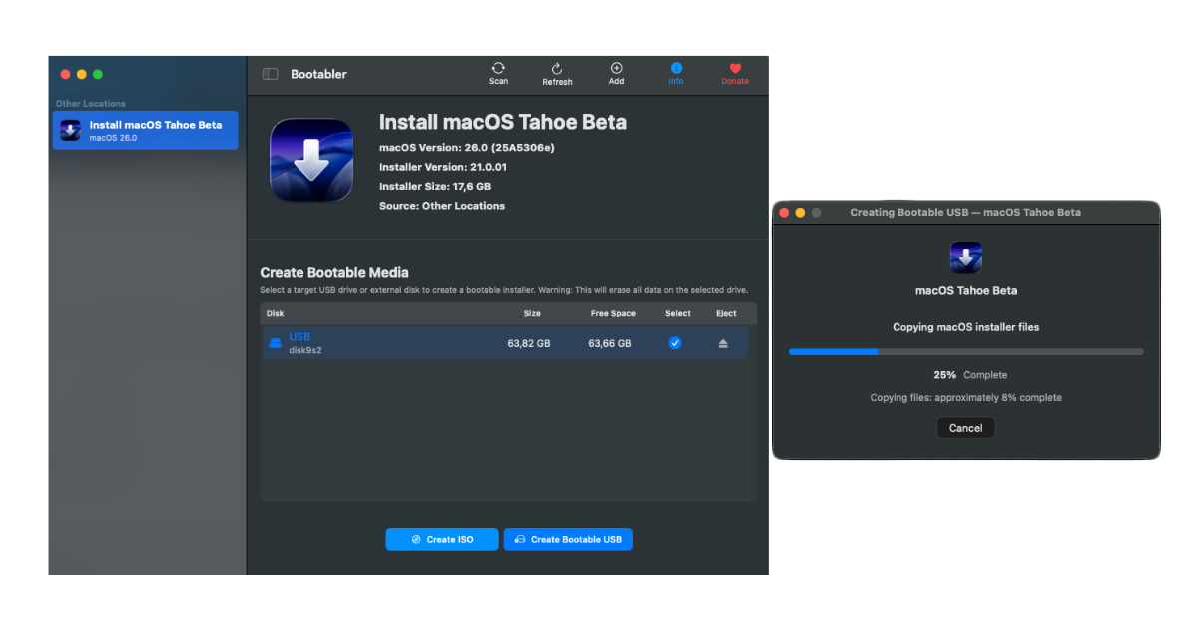Close the Creating Bootable USB dialog
Screen dimensions: 1198x634
click(x=785, y=213)
